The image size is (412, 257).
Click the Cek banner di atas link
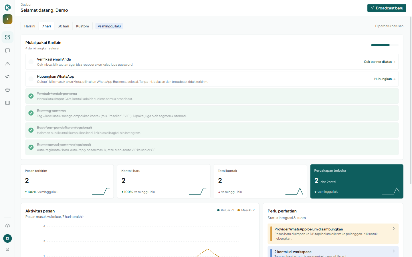(x=380, y=62)
